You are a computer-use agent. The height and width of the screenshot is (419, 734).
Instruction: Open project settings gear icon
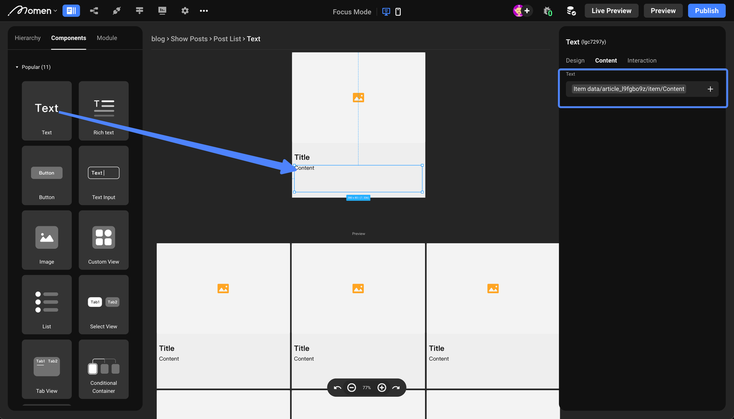tap(185, 11)
